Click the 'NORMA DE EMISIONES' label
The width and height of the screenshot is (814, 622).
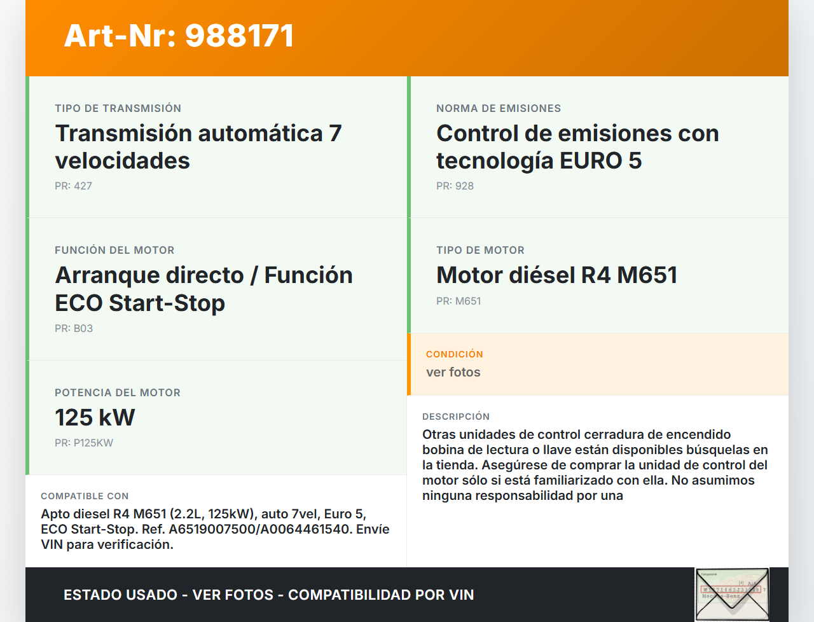pyautogui.click(x=499, y=108)
